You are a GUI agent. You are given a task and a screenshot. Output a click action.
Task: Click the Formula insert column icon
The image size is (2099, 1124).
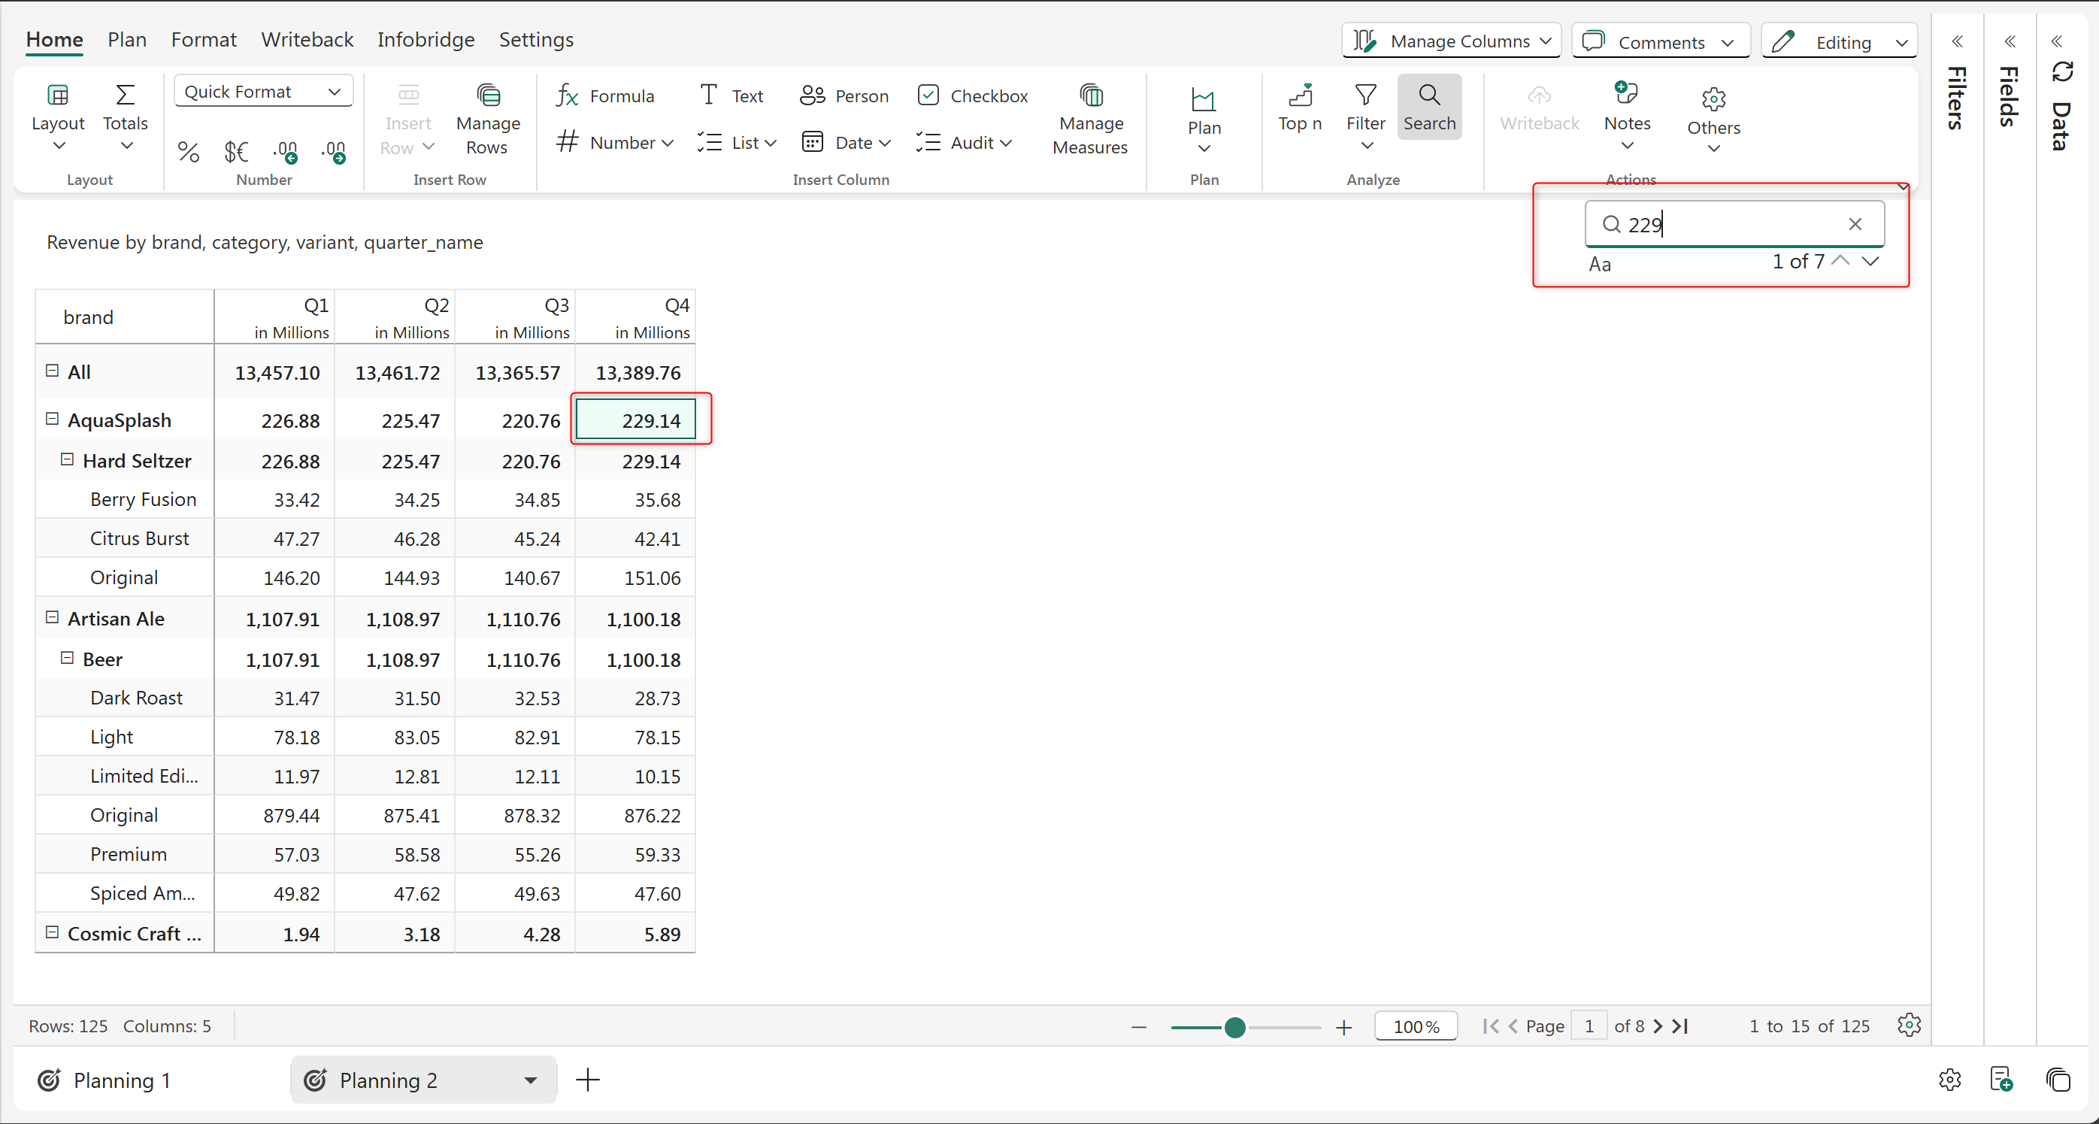coord(568,96)
